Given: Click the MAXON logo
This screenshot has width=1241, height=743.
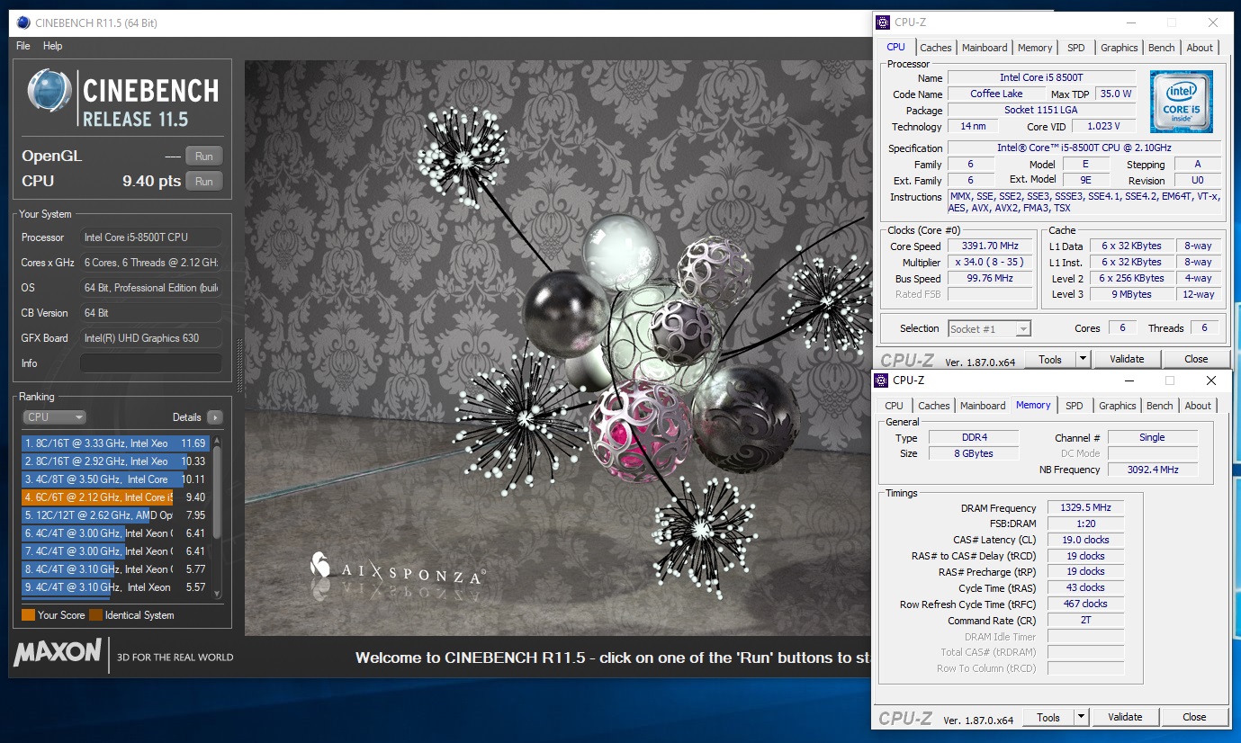Looking at the screenshot, I should click(58, 653).
